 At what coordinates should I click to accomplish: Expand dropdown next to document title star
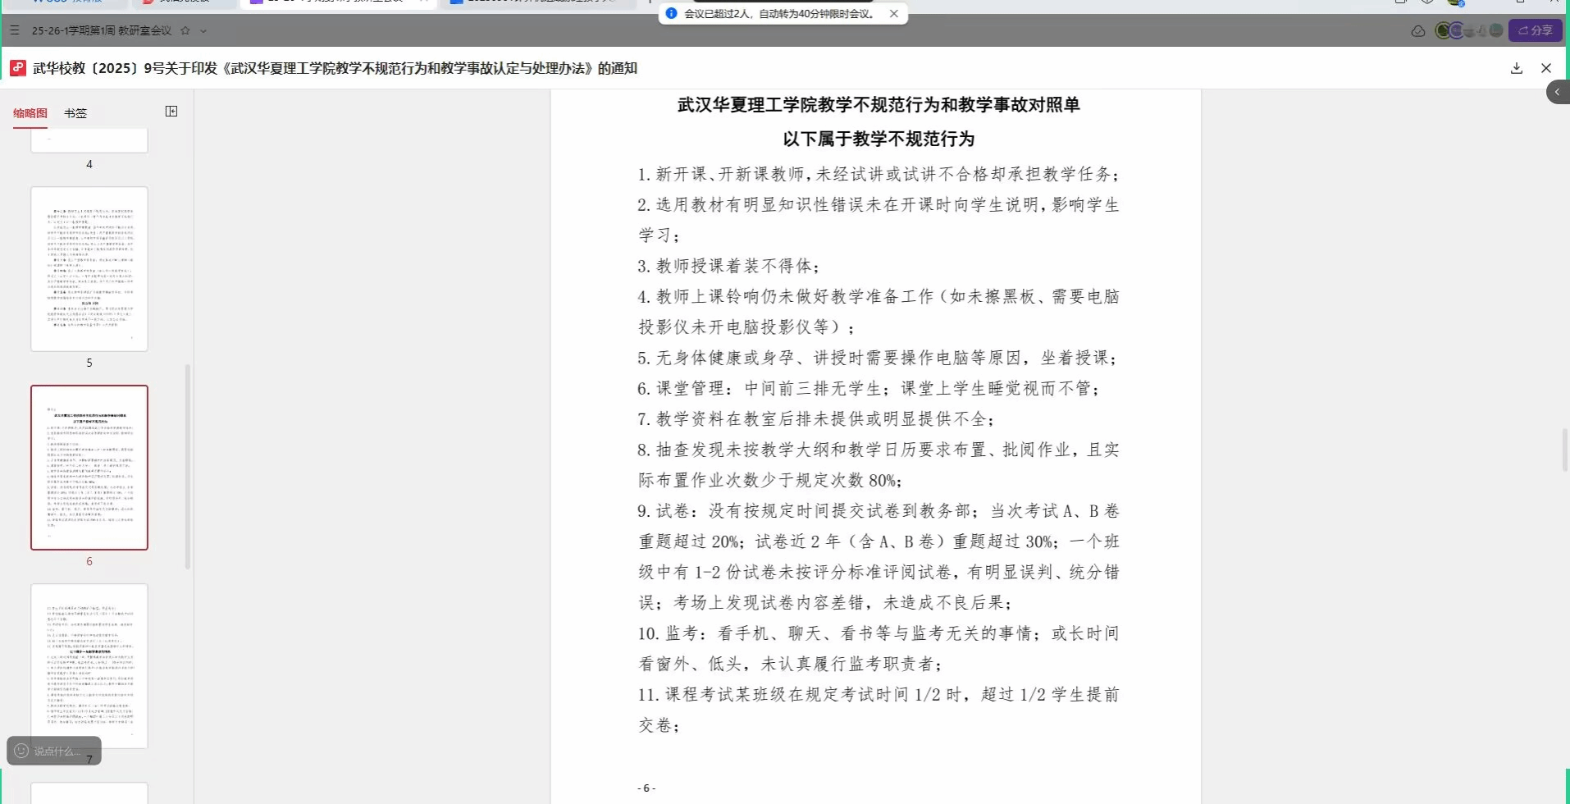pyautogui.click(x=203, y=31)
